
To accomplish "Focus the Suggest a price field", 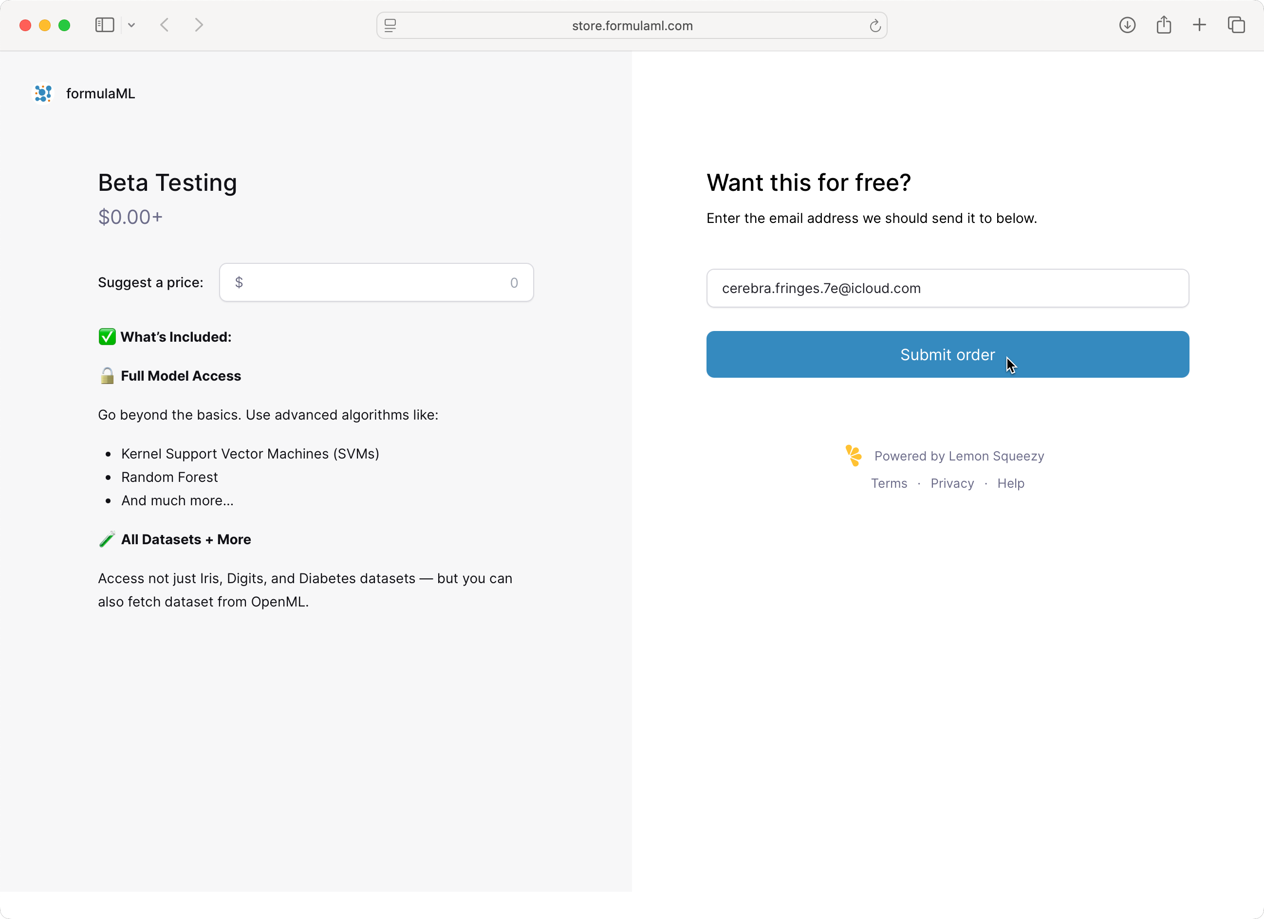I will click(376, 282).
